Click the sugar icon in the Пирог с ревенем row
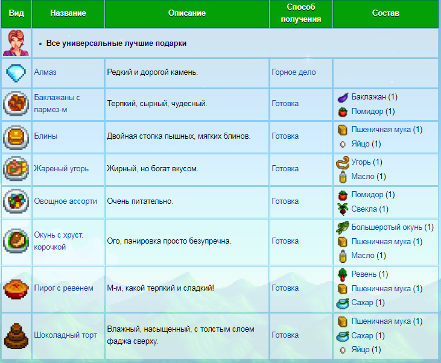Screen dimensions: 441x363 [343, 303]
